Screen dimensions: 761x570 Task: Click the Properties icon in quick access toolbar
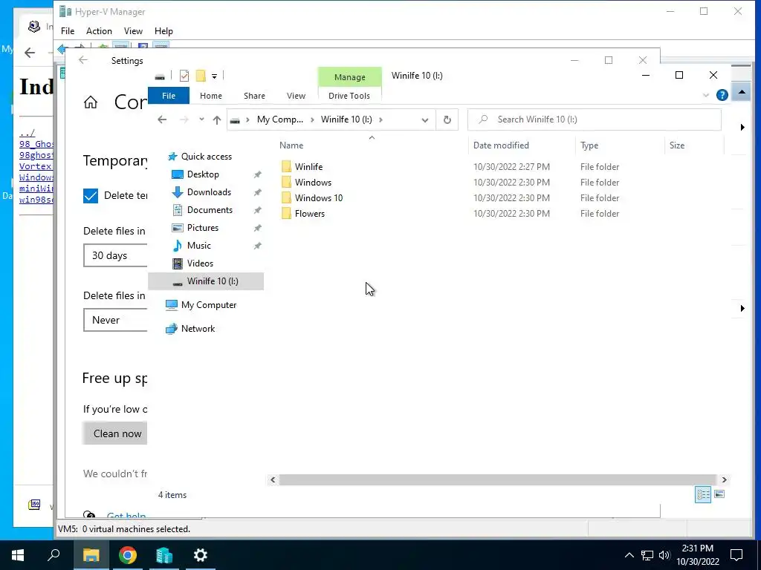pyautogui.click(x=184, y=76)
